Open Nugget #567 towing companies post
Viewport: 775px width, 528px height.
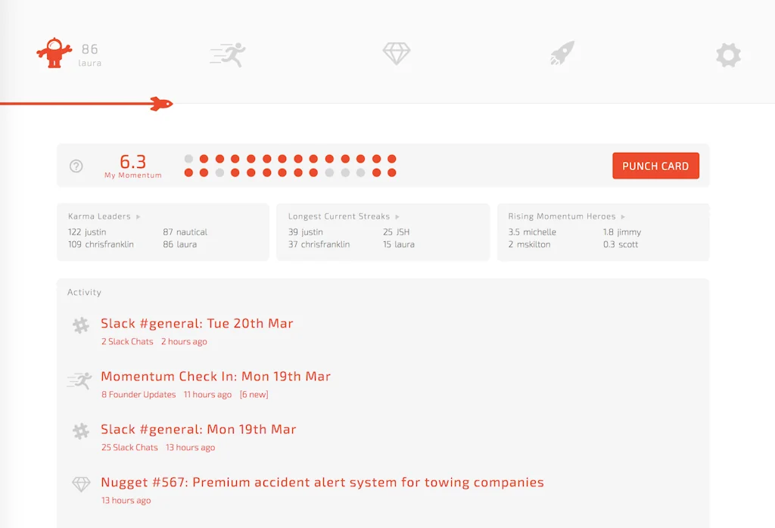[x=322, y=483]
